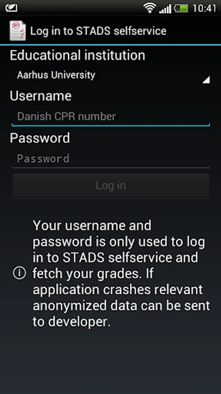Tap the circled info icon
This screenshot has width=221, height=394.
pos(19,273)
